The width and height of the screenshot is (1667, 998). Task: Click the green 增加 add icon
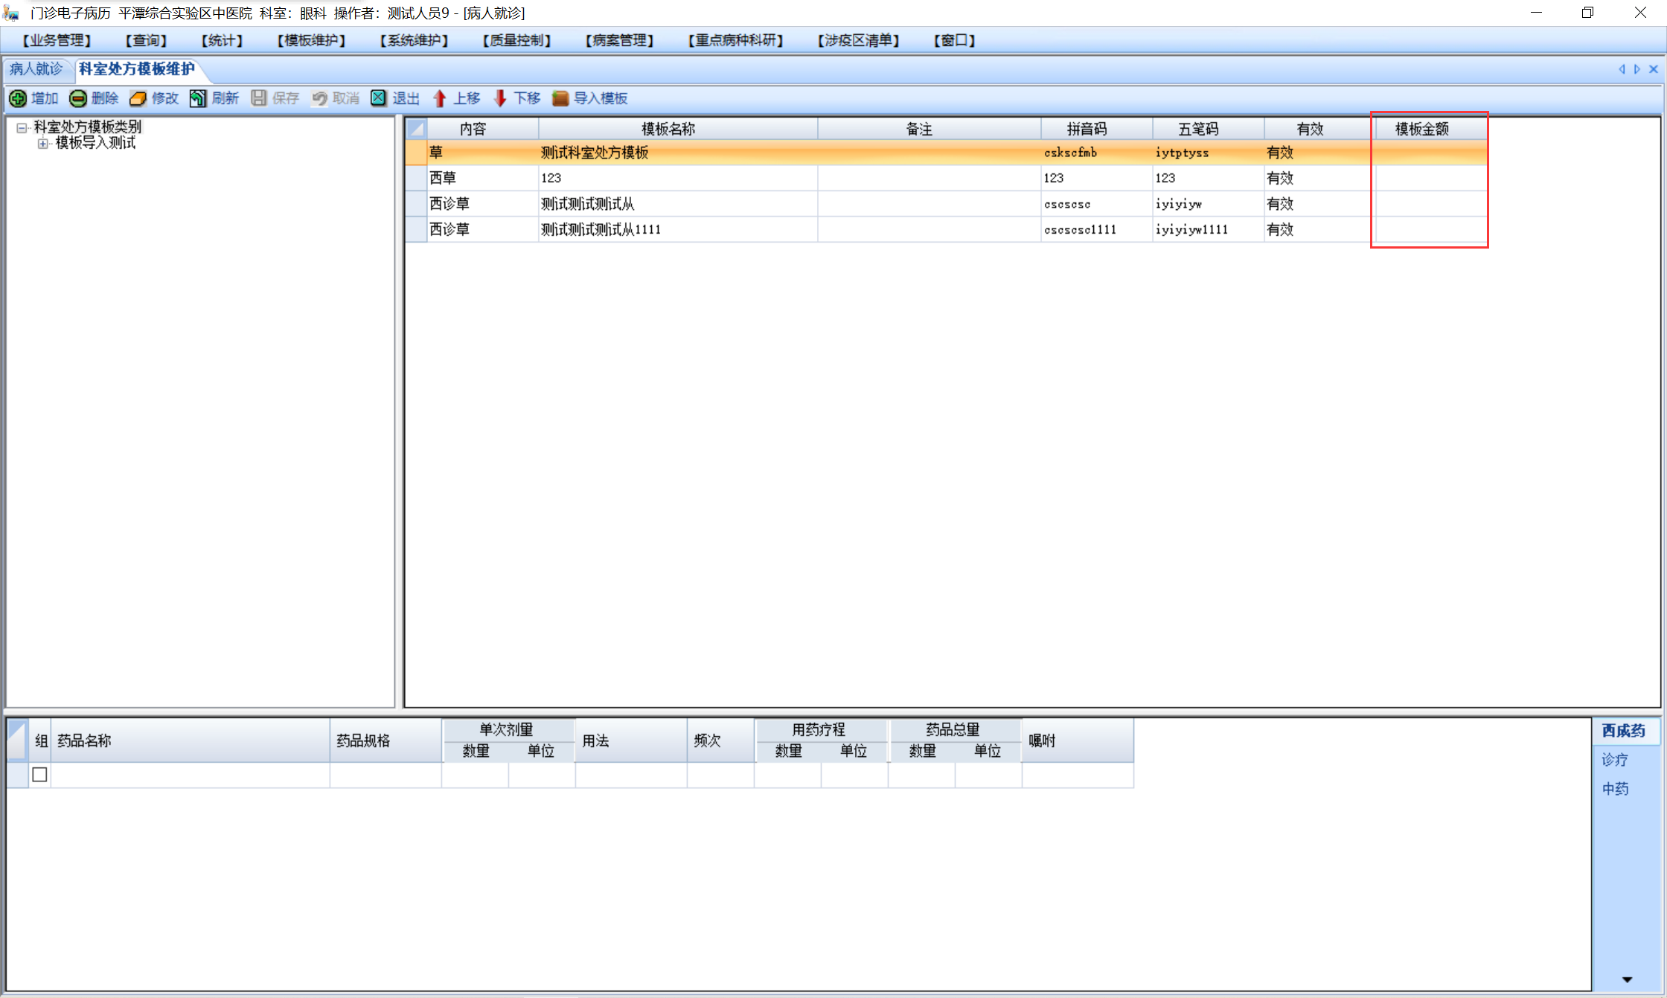pyautogui.click(x=18, y=98)
